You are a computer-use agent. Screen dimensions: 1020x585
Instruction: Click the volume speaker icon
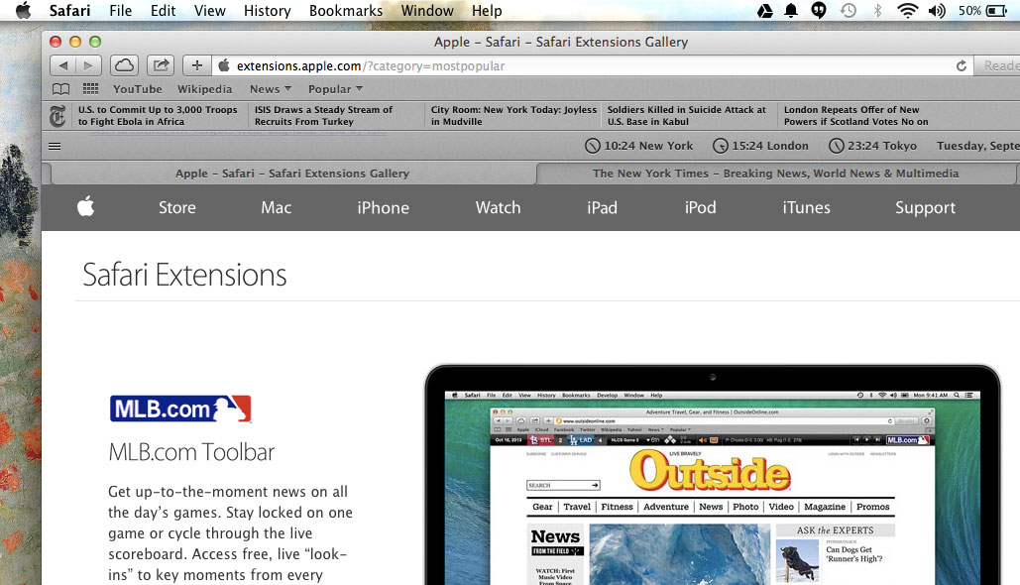point(937,11)
